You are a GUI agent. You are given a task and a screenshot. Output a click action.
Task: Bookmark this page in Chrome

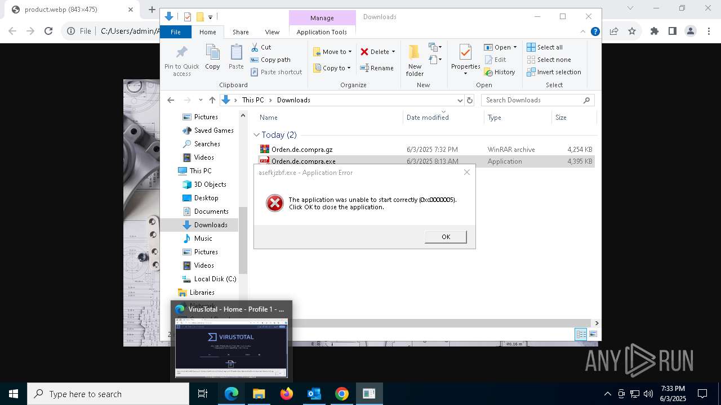pos(632,31)
